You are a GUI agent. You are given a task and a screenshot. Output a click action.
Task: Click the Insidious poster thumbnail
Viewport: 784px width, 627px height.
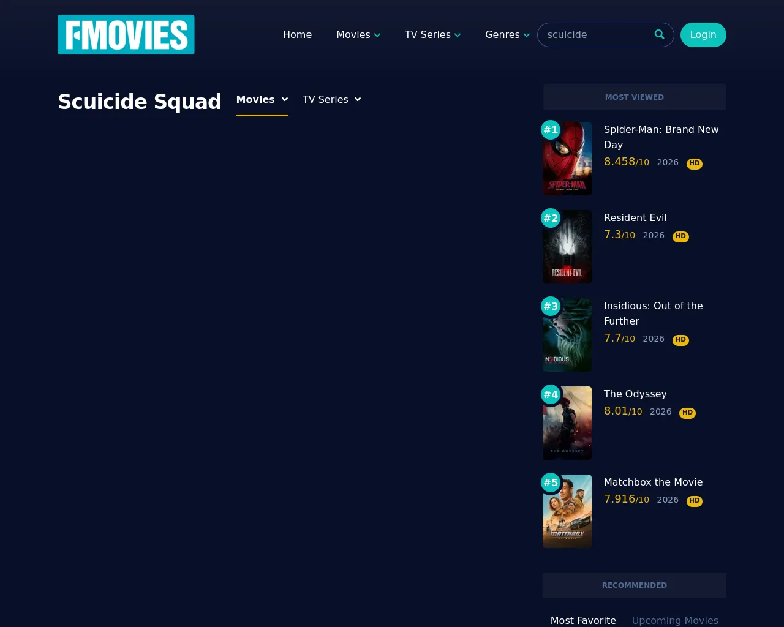pos(567,335)
